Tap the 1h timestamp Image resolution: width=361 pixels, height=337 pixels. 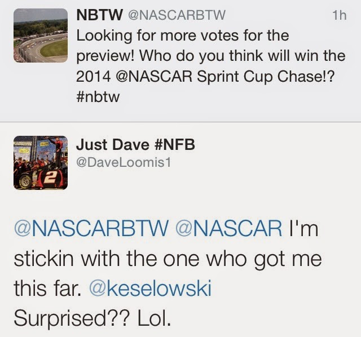point(340,15)
